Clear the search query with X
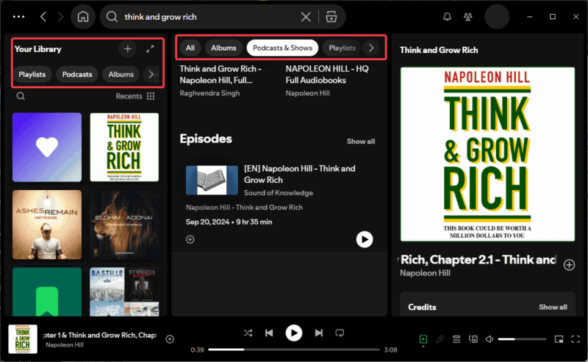This screenshot has height=362, width=588. coord(306,17)
